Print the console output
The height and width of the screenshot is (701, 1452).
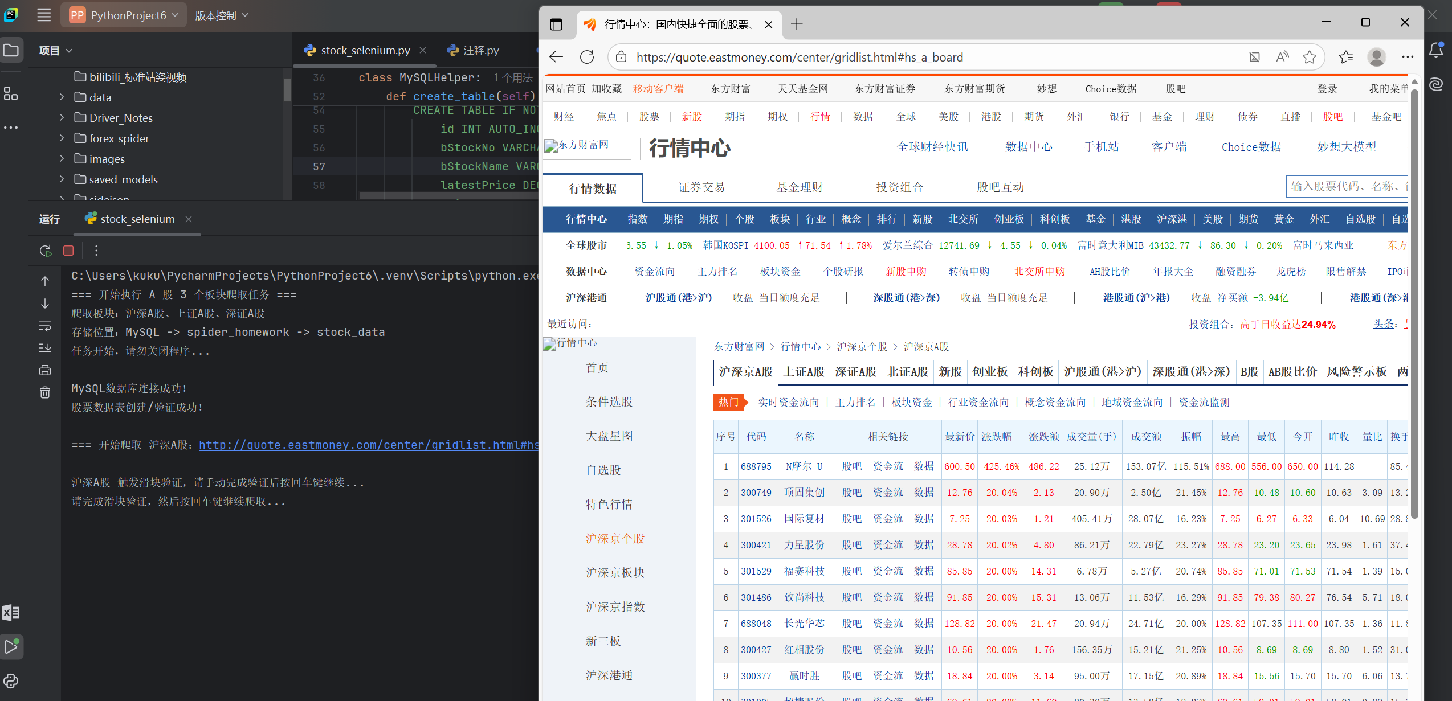[44, 370]
